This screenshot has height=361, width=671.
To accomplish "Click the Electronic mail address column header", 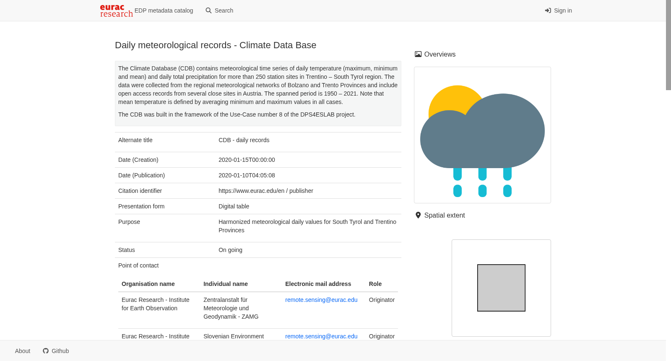I will pos(318,284).
